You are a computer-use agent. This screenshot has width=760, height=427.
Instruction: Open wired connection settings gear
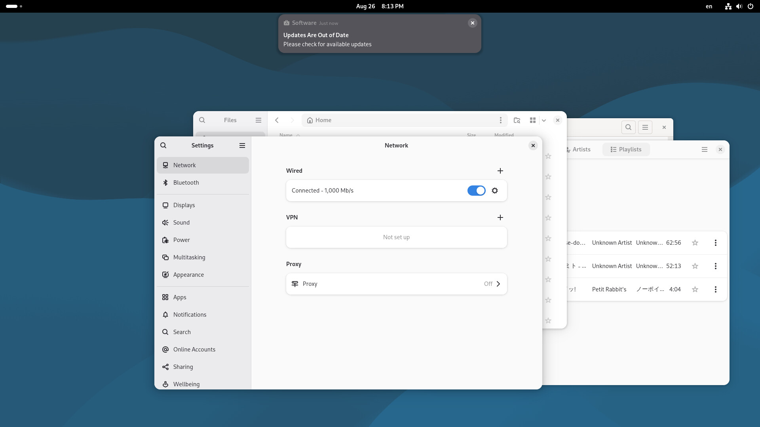(x=495, y=191)
